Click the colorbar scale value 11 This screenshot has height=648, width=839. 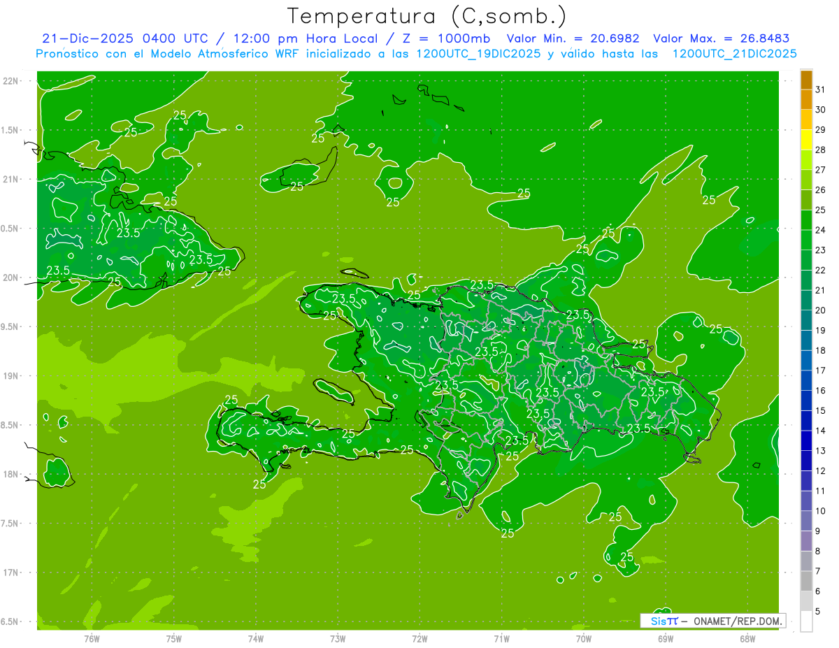[x=821, y=491]
